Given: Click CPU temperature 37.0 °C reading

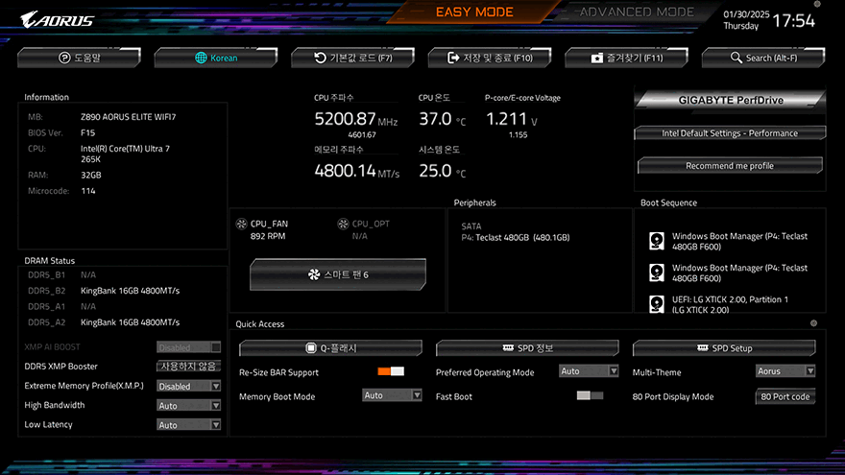Looking at the screenshot, I should coord(442,119).
